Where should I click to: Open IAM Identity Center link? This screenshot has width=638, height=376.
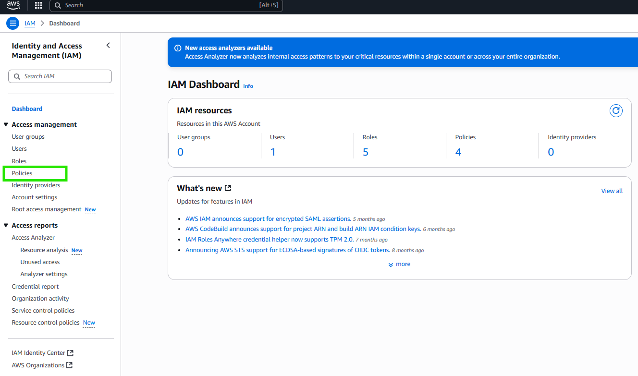(38, 353)
